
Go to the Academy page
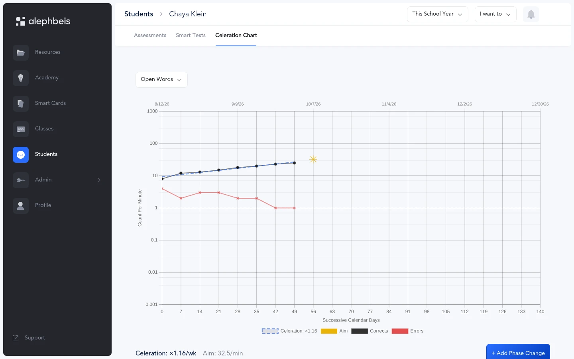click(47, 77)
